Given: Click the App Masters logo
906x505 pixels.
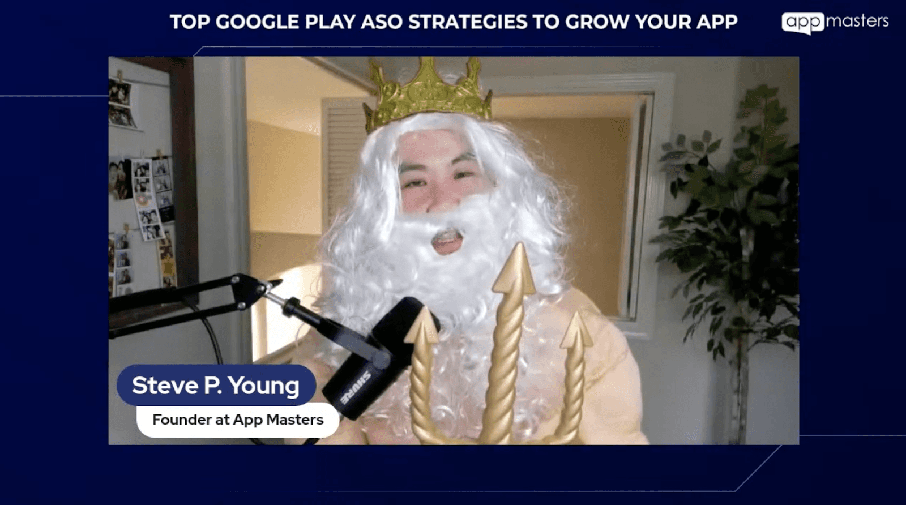Looking at the screenshot, I should (835, 23).
